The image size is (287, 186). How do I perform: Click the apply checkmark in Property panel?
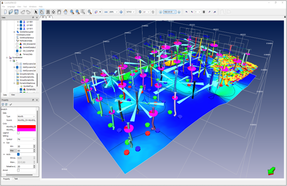[11, 104]
